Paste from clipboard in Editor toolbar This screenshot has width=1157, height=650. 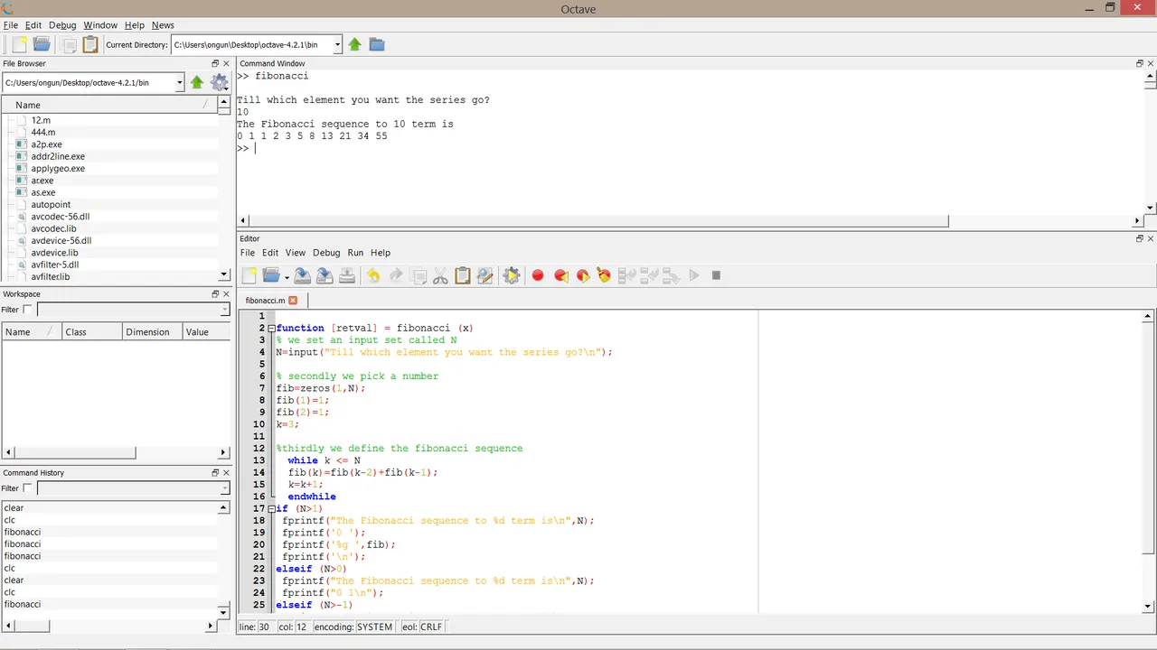[463, 275]
